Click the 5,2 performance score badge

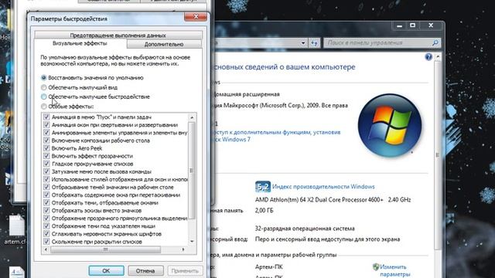[x=263, y=187]
